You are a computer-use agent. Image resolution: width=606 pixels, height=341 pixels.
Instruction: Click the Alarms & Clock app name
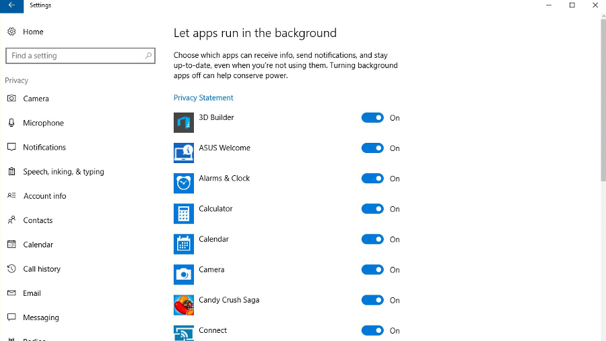[x=224, y=178]
